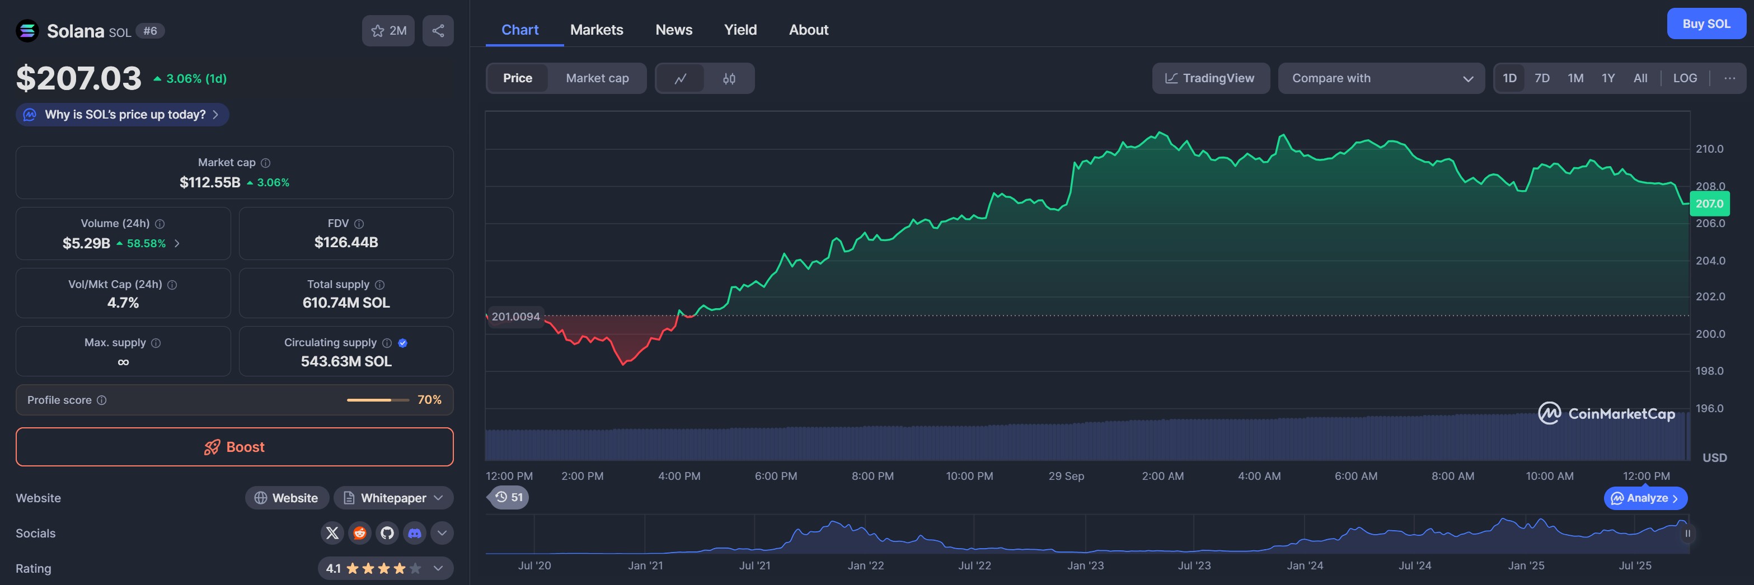Switch to the Markets tab

click(x=597, y=30)
